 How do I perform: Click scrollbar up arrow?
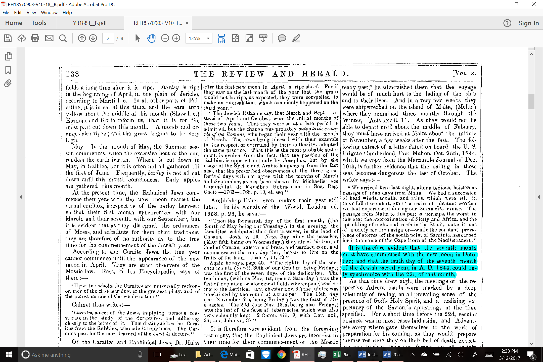click(x=531, y=54)
